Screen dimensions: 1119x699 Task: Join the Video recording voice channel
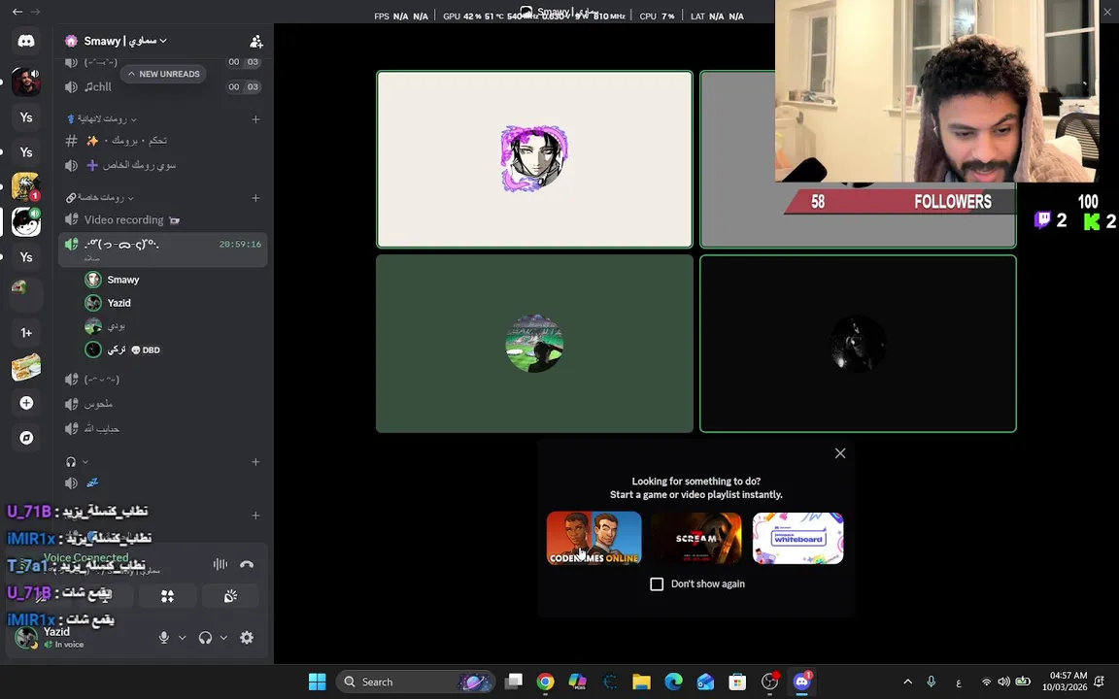(163, 219)
